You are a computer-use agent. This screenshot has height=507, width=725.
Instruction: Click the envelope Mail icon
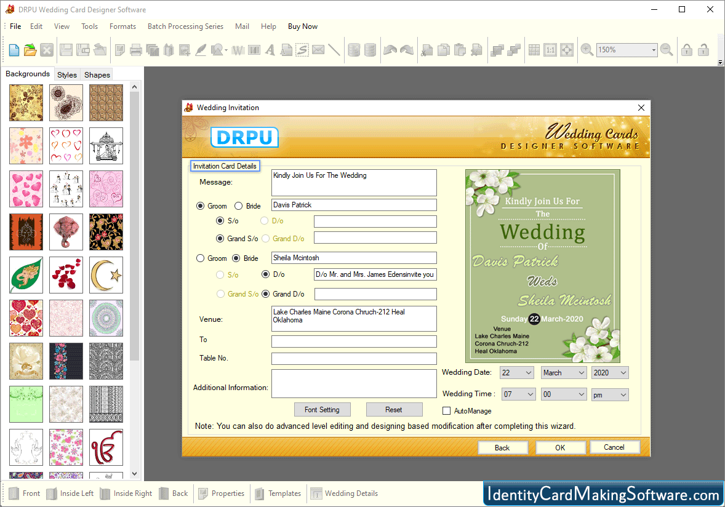coord(318,50)
